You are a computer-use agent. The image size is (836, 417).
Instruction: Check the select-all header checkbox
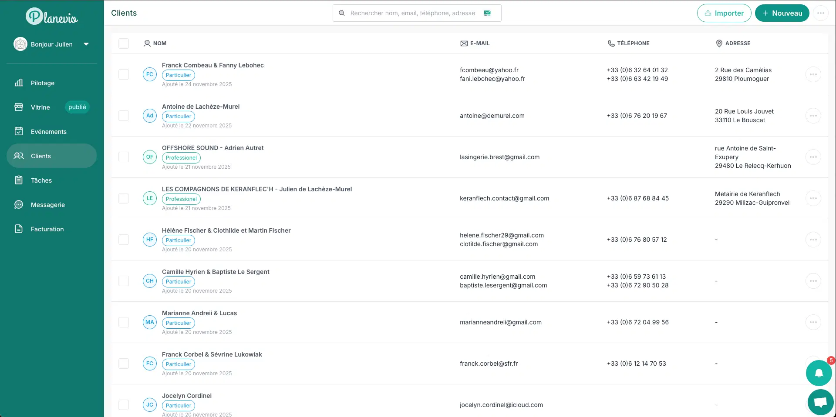tap(124, 43)
